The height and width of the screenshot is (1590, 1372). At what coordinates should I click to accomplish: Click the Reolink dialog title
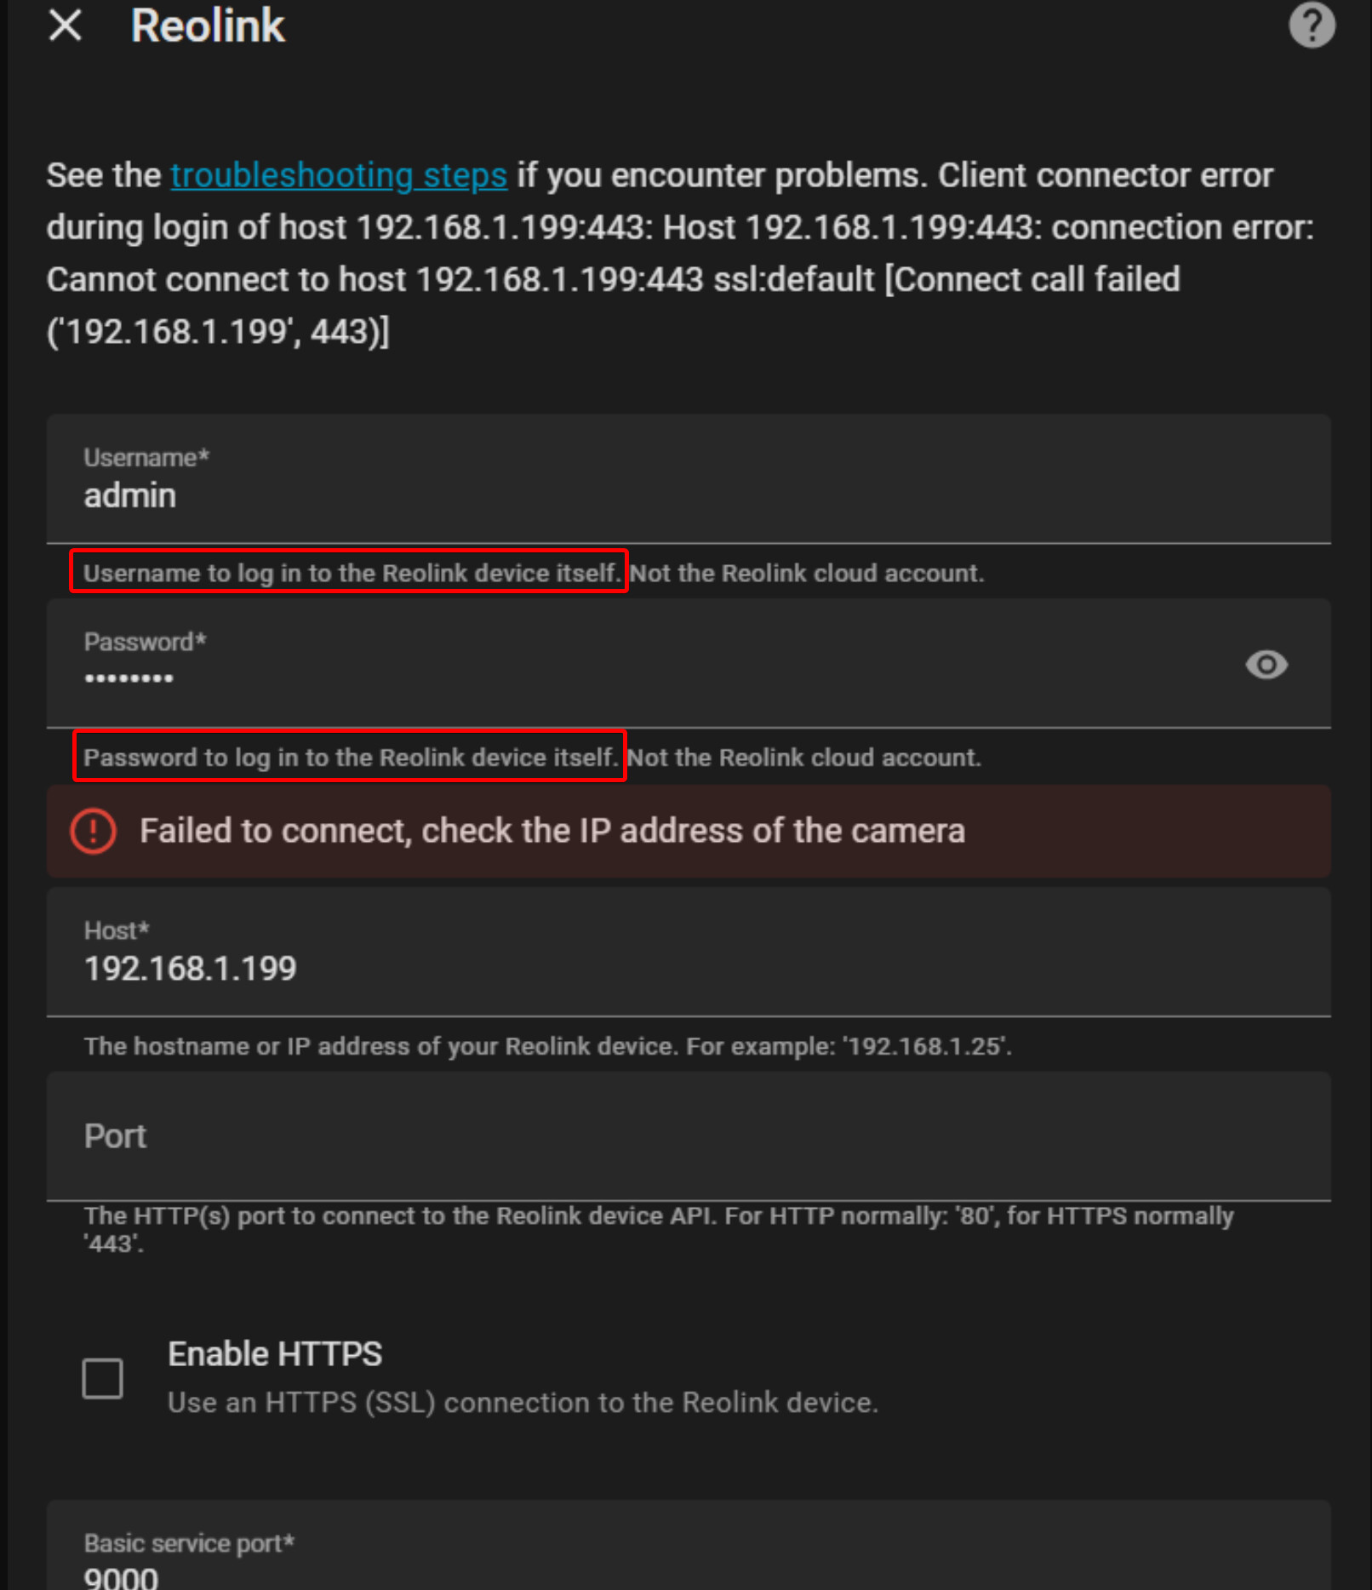pyautogui.click(x=208, y=26)
